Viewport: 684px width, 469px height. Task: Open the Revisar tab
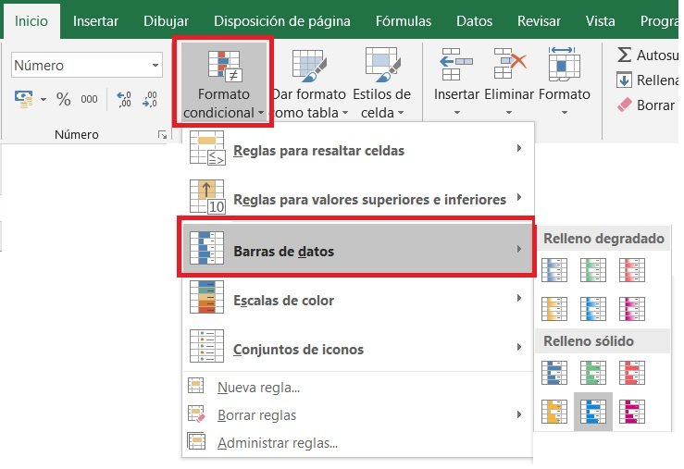(539, 21)
